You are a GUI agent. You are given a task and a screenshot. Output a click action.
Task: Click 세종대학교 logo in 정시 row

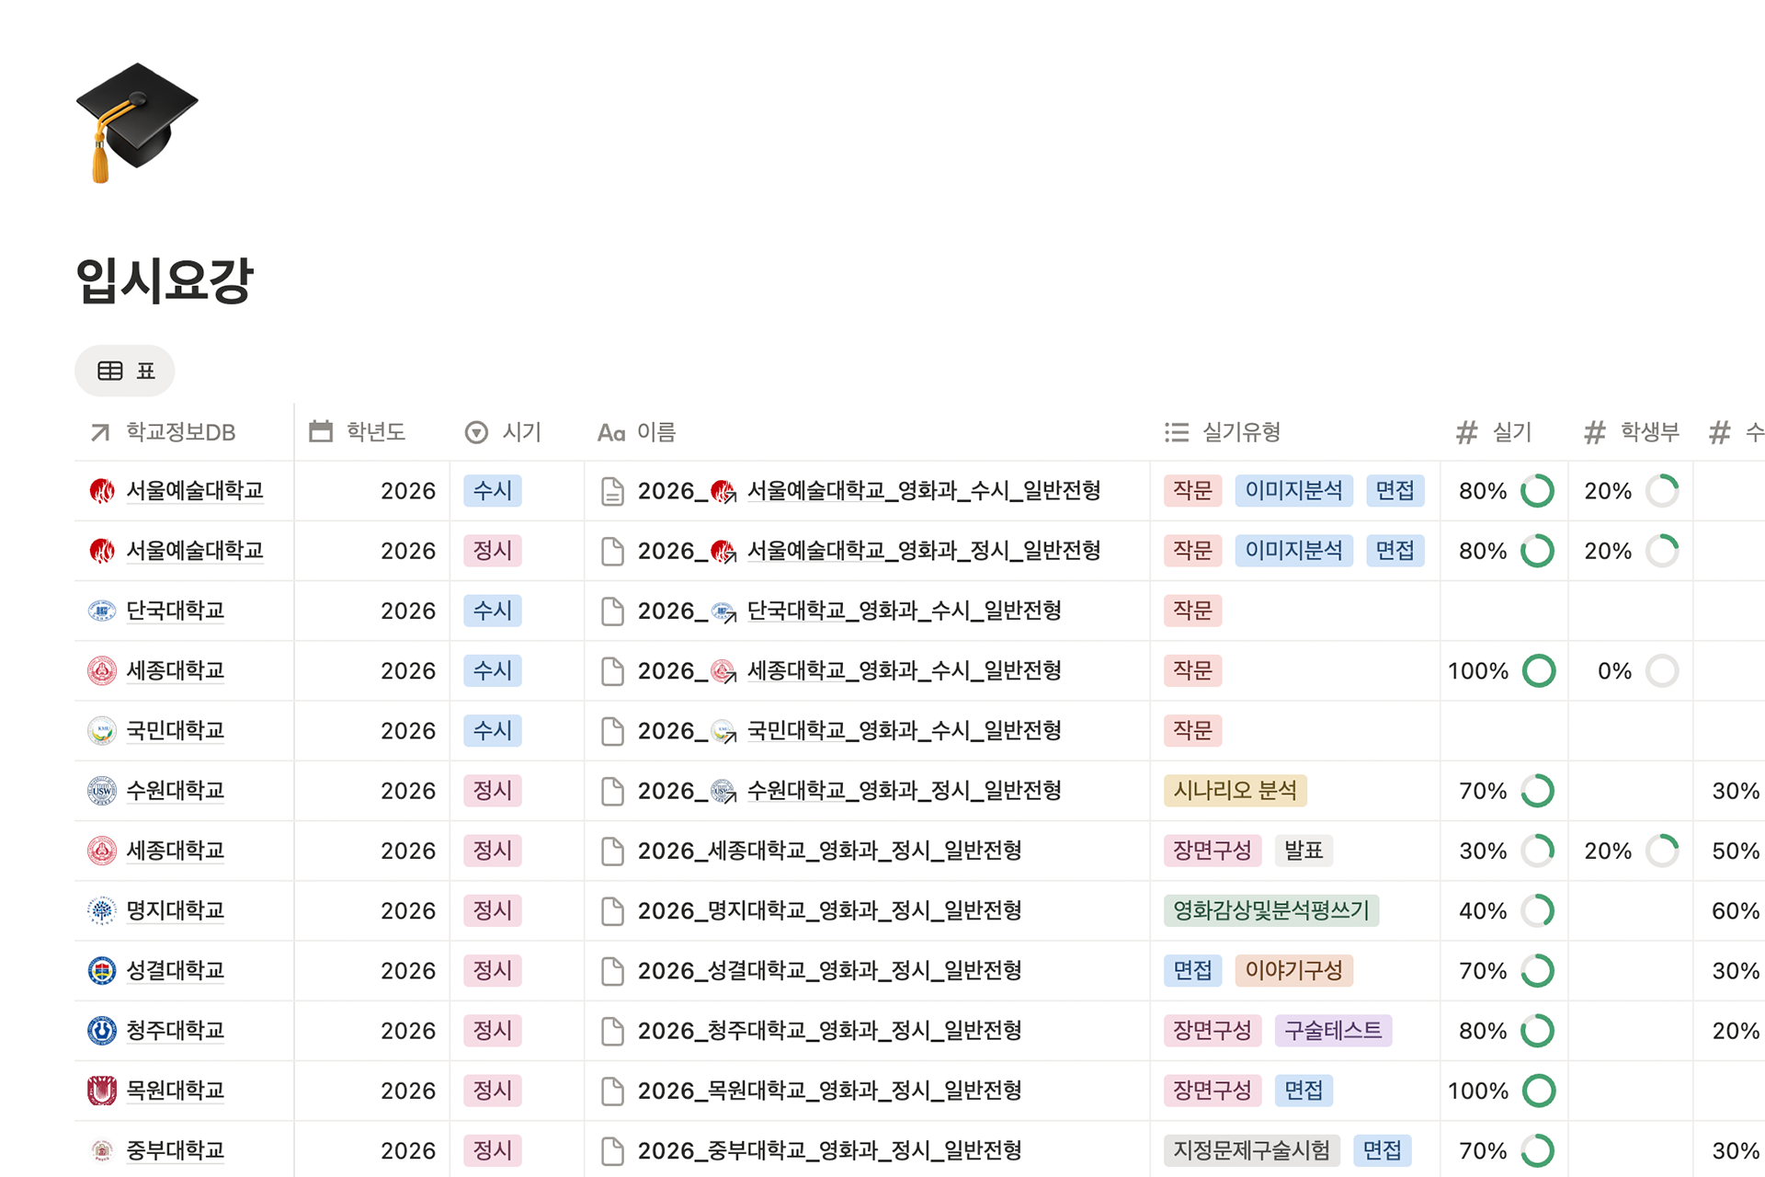pyautogui.click(x=102, y=851)
